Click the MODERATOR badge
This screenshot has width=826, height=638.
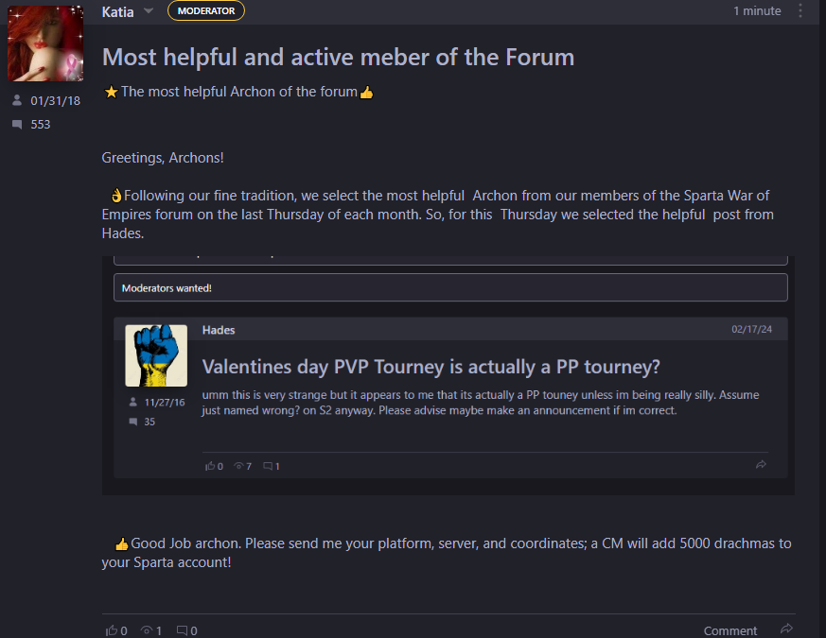coord(206,11)
